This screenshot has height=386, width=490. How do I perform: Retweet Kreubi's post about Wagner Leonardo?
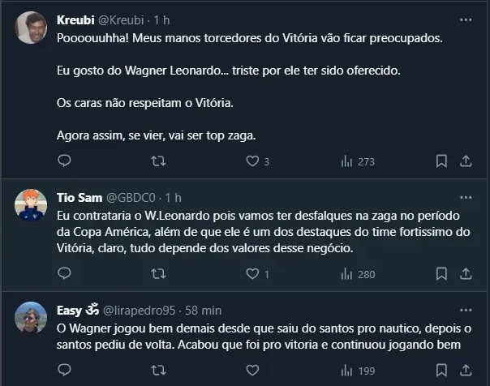pyautogui.click(x=158, y=161)
